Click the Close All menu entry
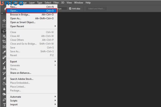Image resolution: width=161 pixels, height=107 pixels. [32, 36]
